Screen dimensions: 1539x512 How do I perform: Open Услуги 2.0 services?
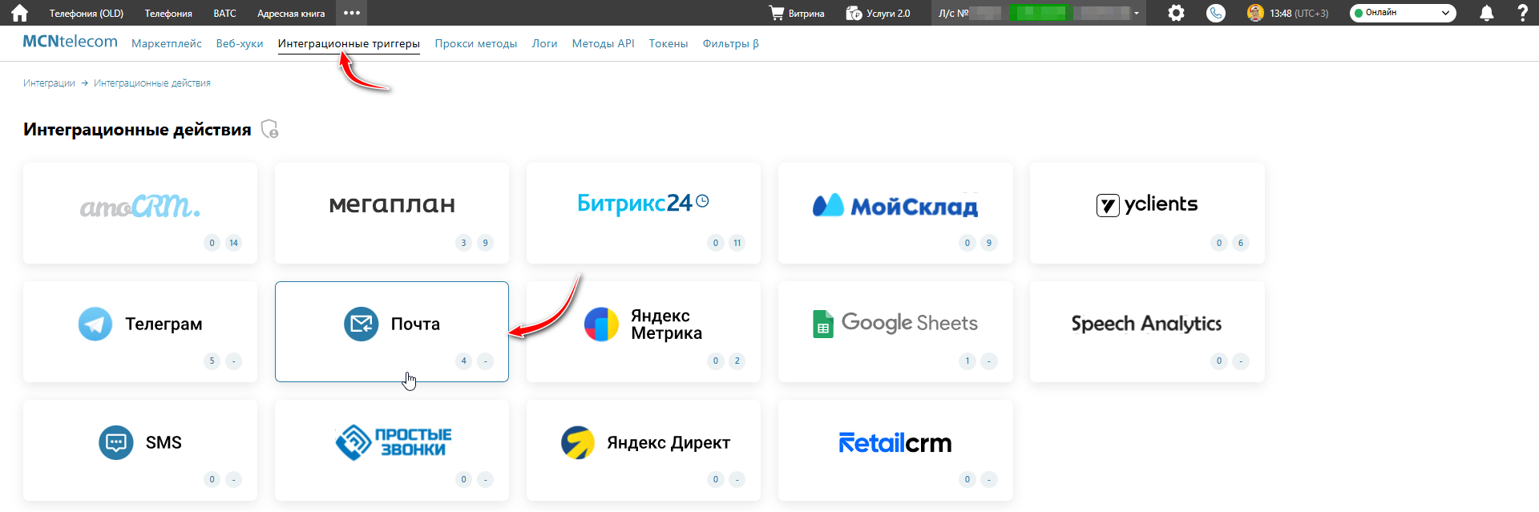coord(879,13)
